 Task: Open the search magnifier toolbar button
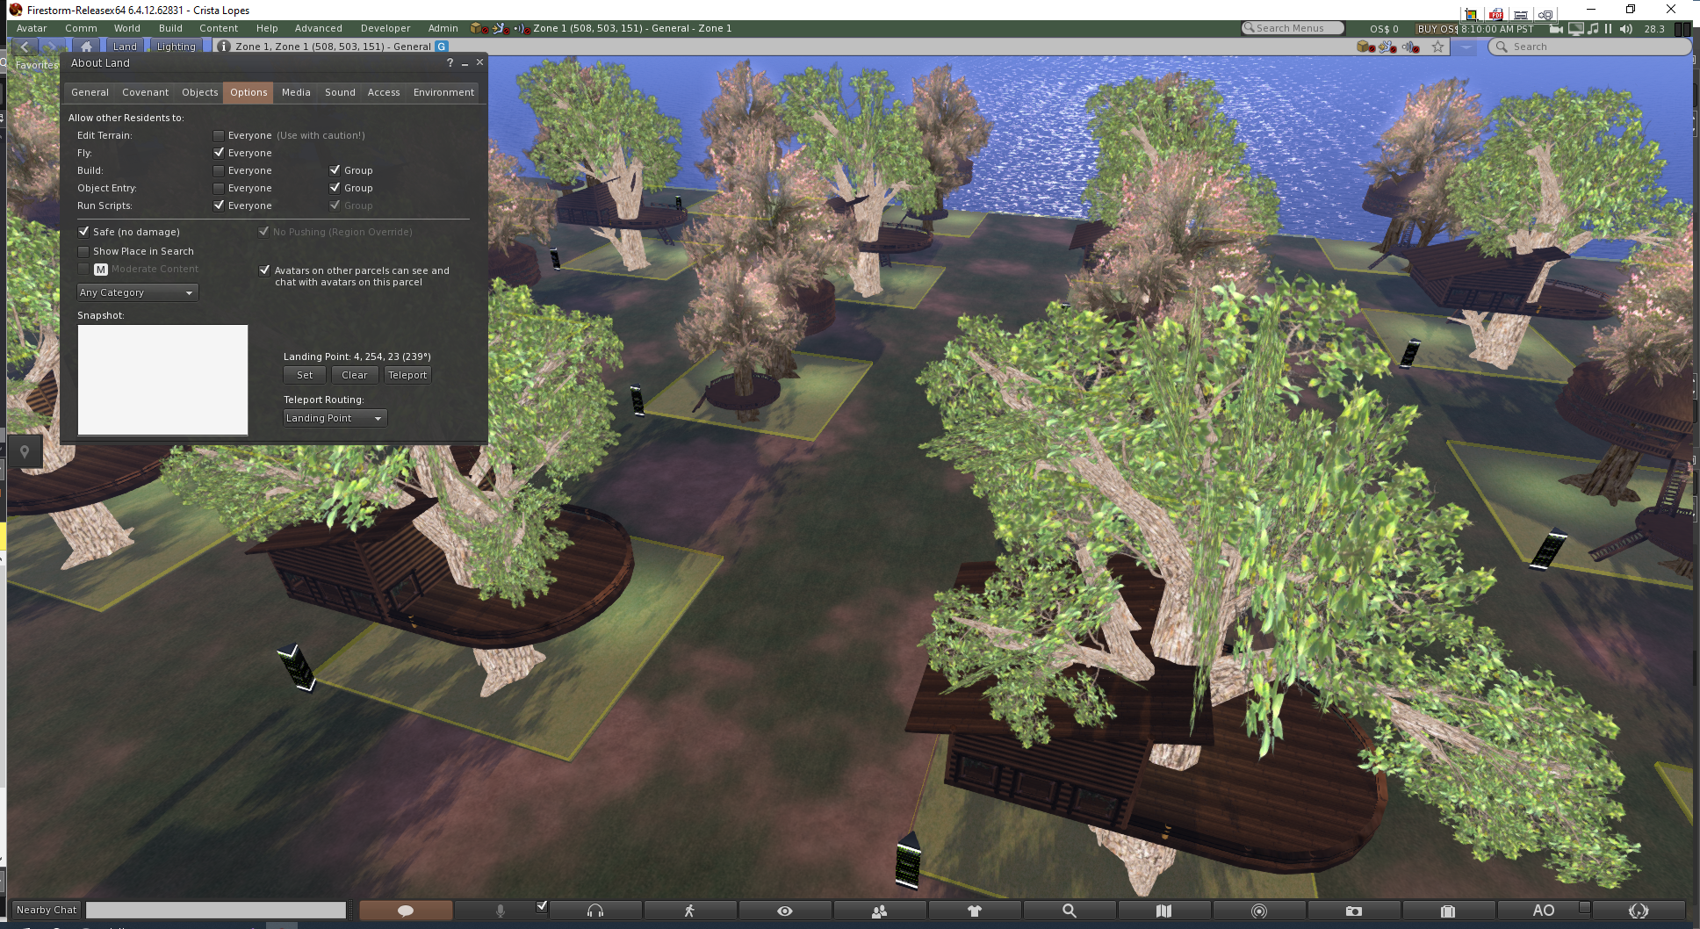[x=1070, y=911]
